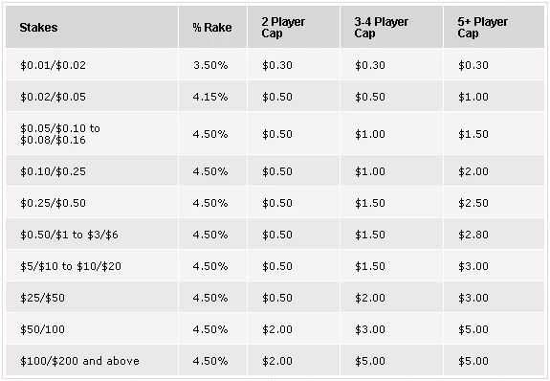Viewport: 550px width, 381px height.
Task: Click the % Rake column header
Action: [x=212, y=27]
